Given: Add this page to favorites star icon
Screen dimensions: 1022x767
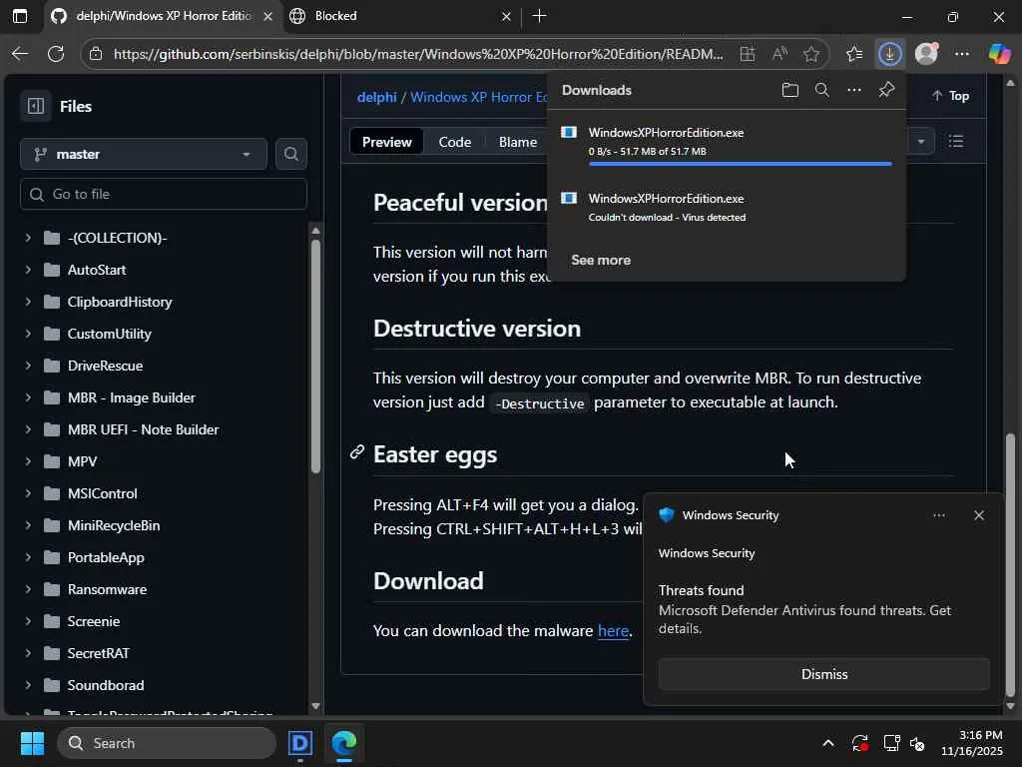Looking at the screenshot, I should click(x=810, y=54).
